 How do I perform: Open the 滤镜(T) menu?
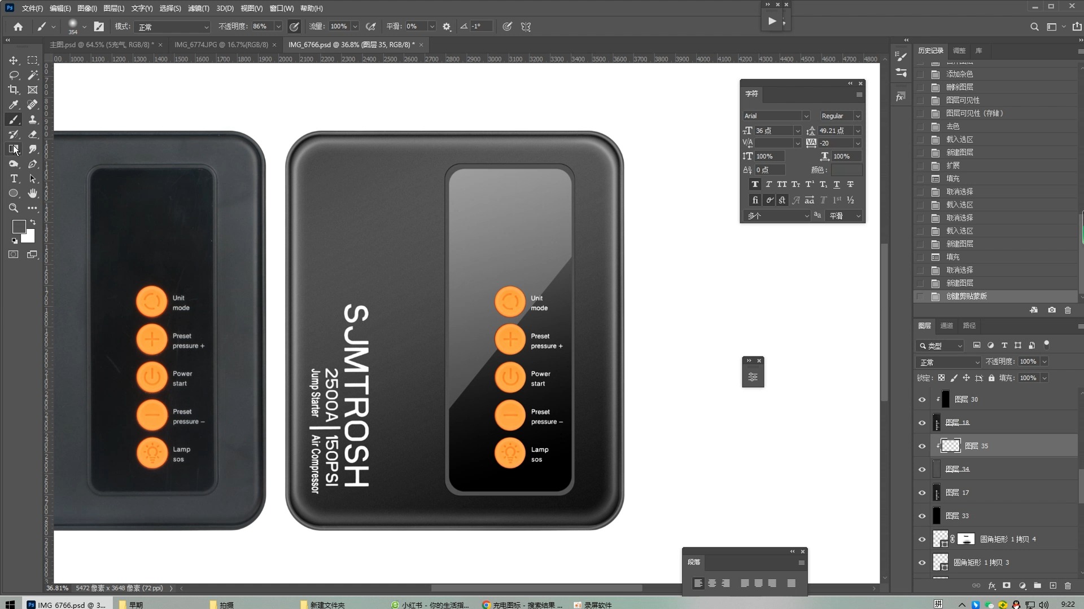point(198,8)
